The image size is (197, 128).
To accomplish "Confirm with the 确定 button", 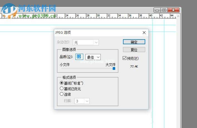I will pos(134,42).
